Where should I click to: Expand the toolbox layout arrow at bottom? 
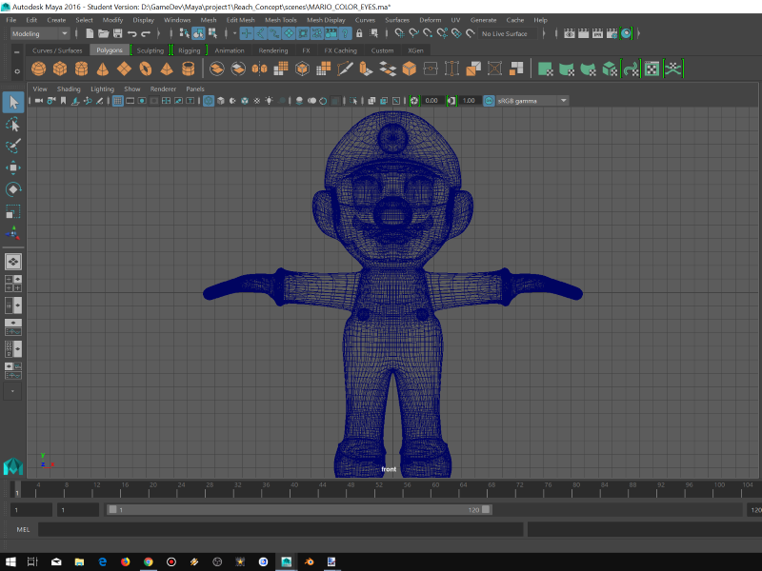[x=13, y=390]
